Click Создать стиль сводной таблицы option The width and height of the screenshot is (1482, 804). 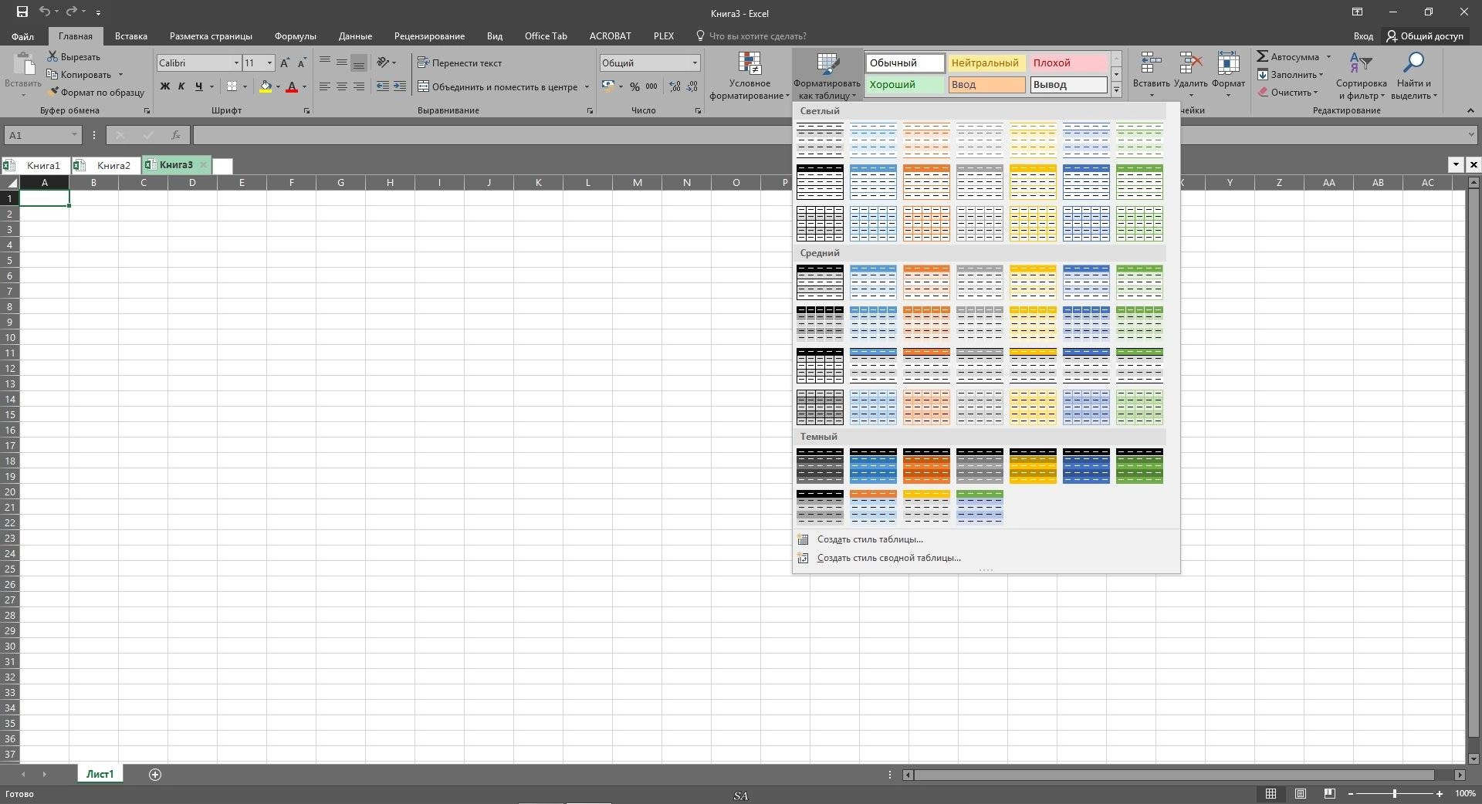click(888, 558)
